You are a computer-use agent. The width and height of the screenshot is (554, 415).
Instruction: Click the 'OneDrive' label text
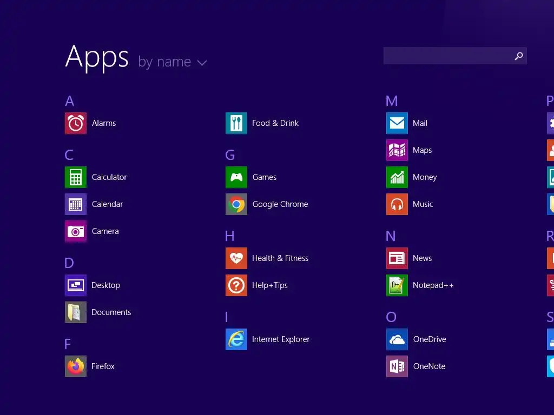(x=430, y=339)
